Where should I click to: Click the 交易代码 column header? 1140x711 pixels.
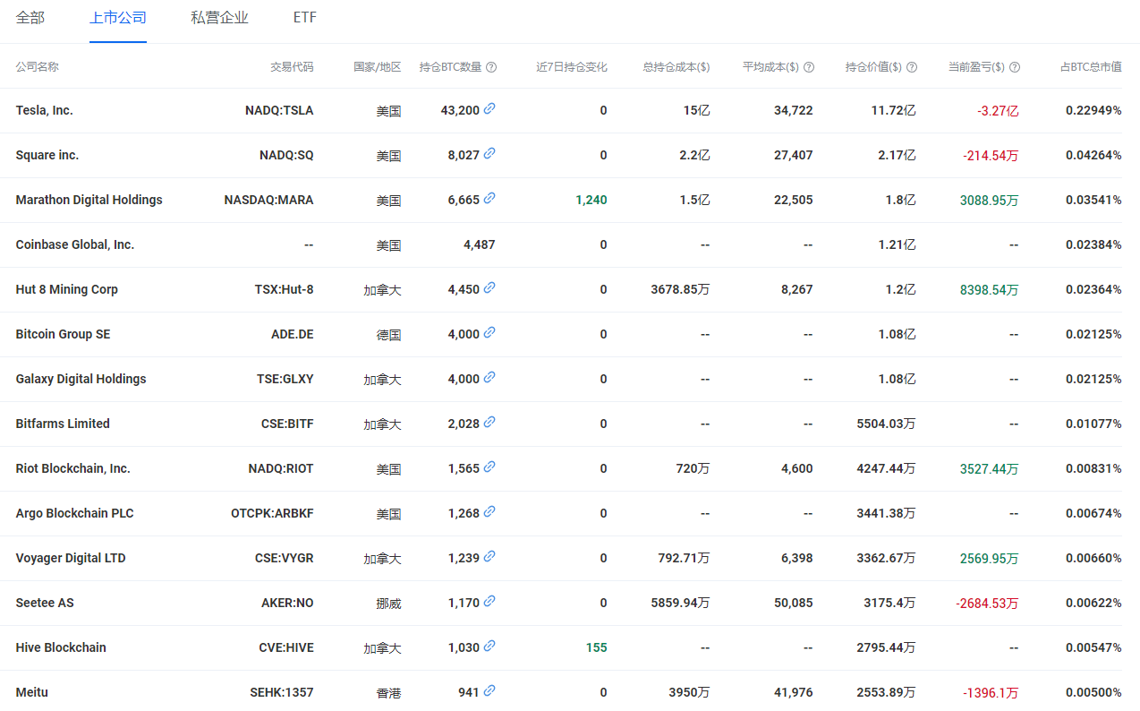pyautogui.click(x=293, y=67)
